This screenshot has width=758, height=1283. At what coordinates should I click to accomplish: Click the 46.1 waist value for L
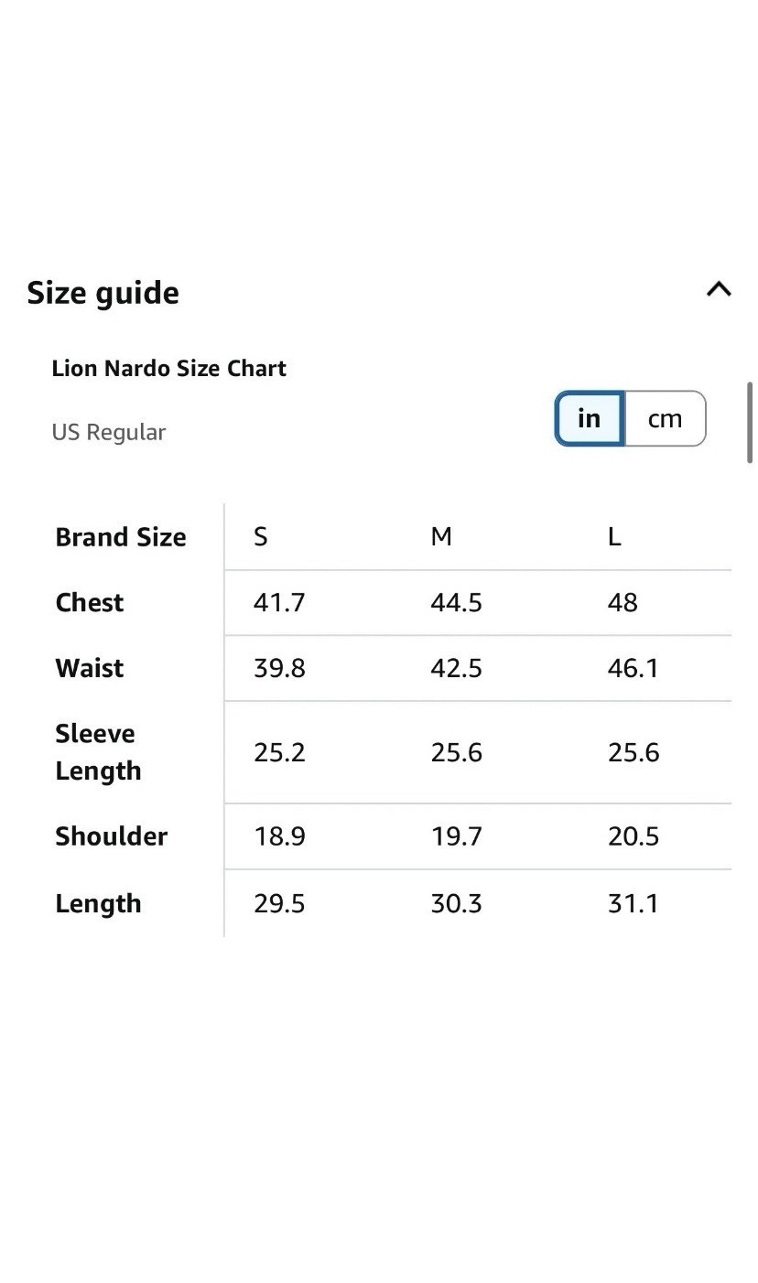633,669
